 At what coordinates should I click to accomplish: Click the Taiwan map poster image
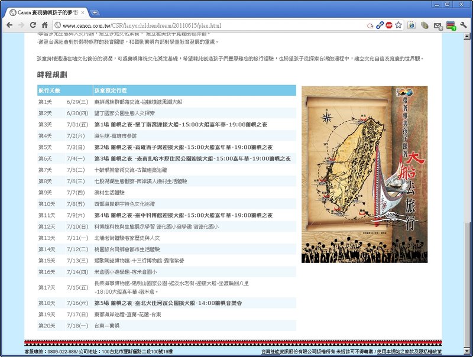[364, 174]
